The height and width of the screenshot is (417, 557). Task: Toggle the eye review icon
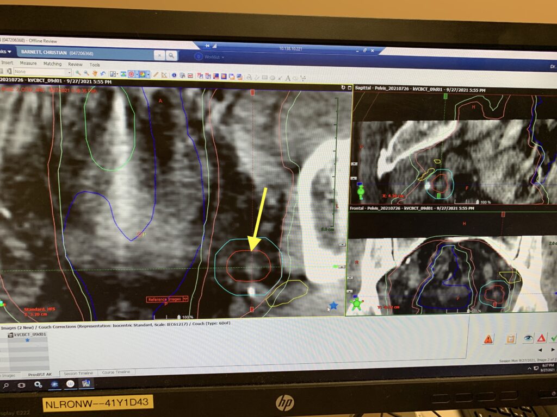[x=528, y=338]
